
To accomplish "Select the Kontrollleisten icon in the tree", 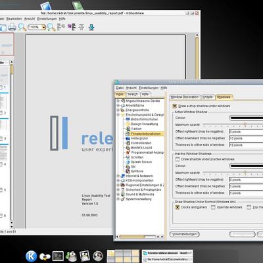I will coord(128,143).
